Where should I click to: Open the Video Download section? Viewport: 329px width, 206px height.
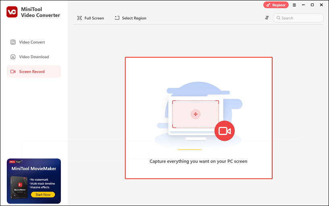(29, 57)
